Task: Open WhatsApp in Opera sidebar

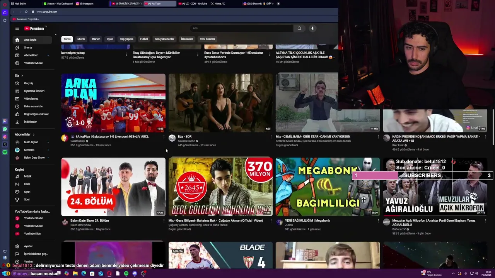Action: point(5,129)
